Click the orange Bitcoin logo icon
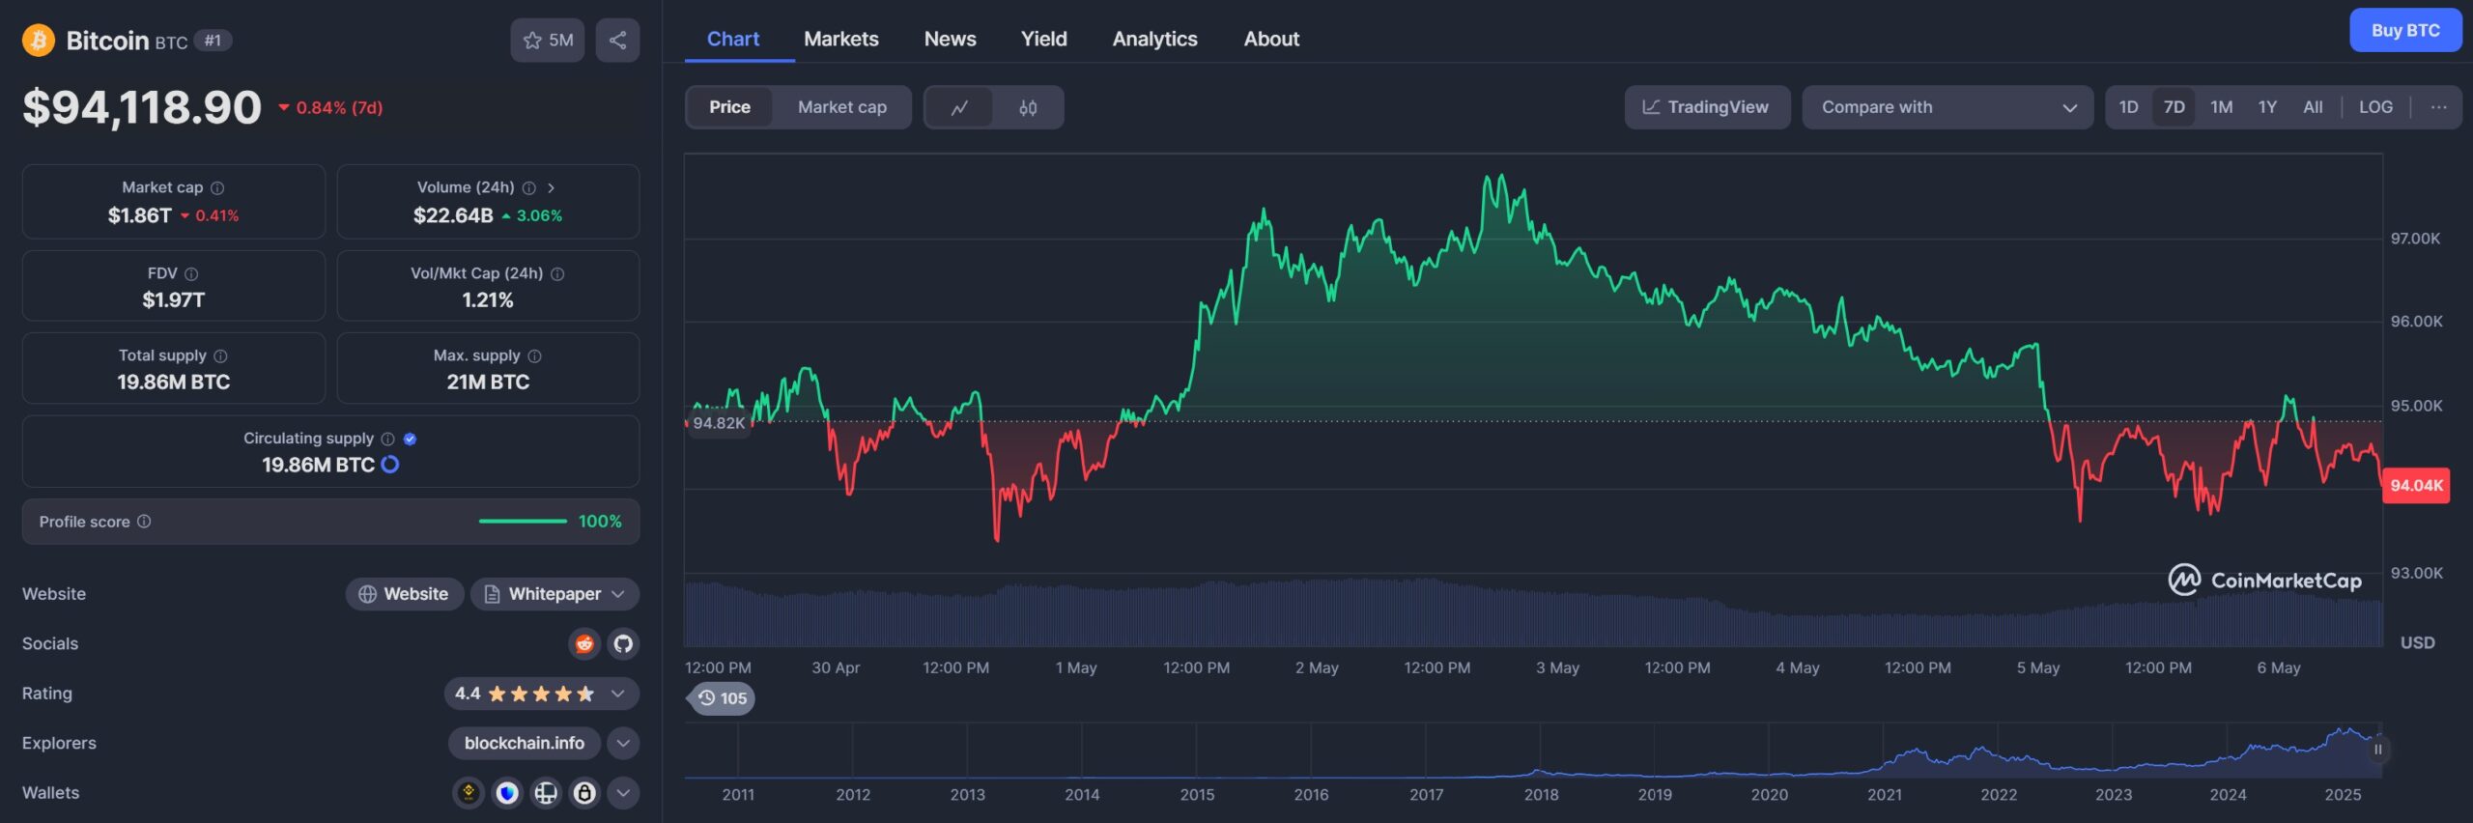Screen dimensions: 2473x823 click(x=39, y=41)
